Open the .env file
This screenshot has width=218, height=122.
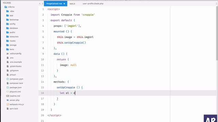(12, 58)
